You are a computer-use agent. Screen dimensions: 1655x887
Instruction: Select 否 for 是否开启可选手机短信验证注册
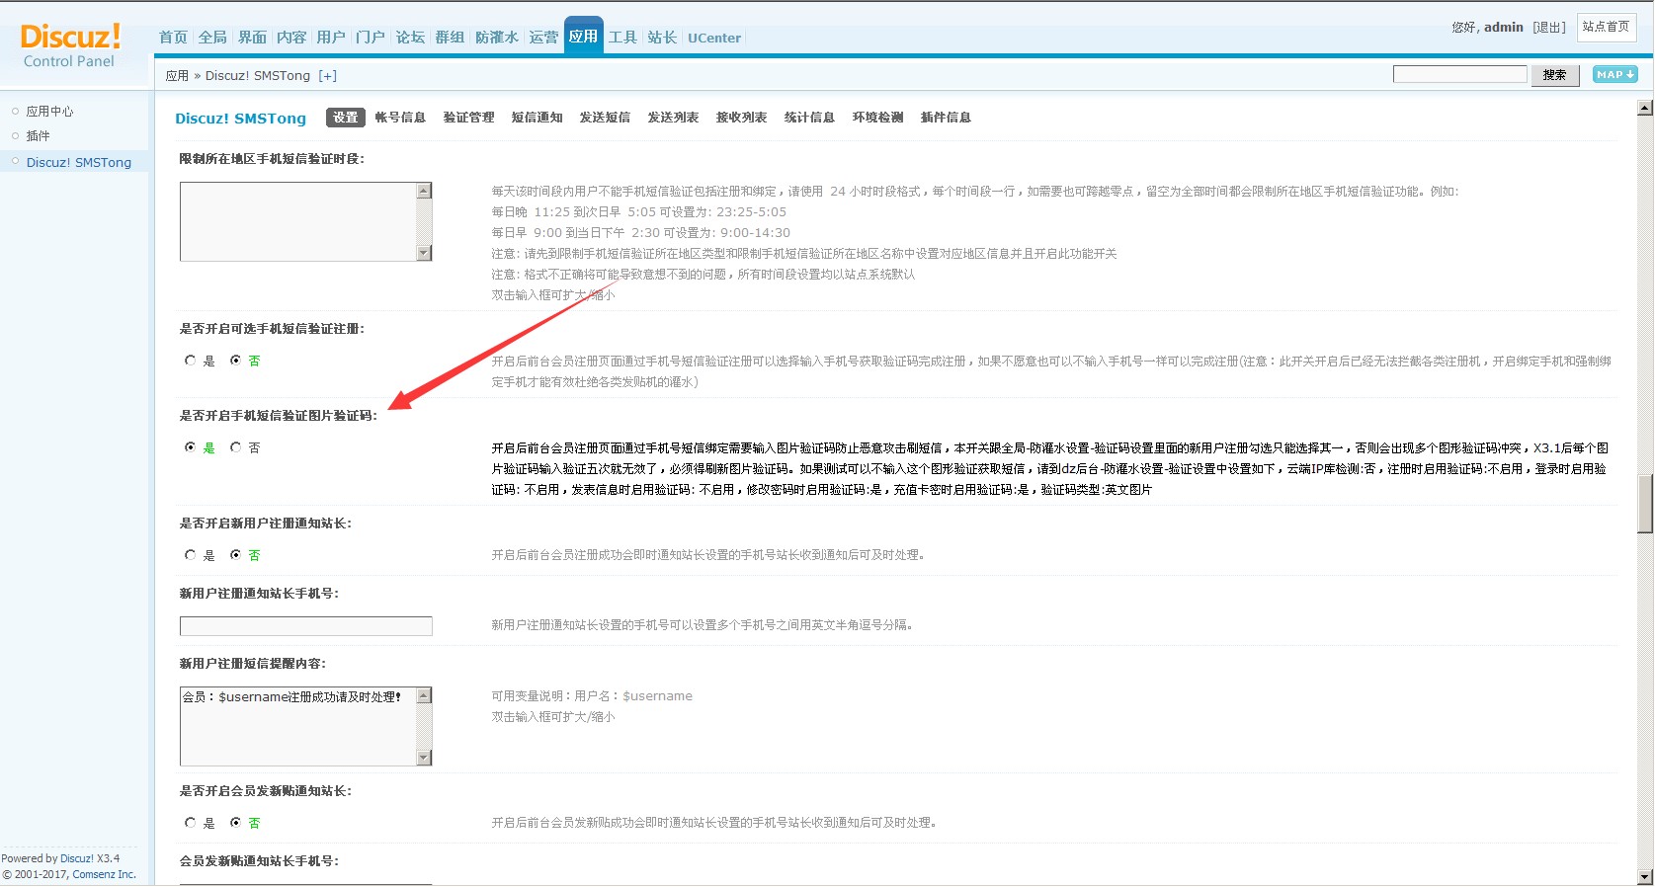click(235, 361)
